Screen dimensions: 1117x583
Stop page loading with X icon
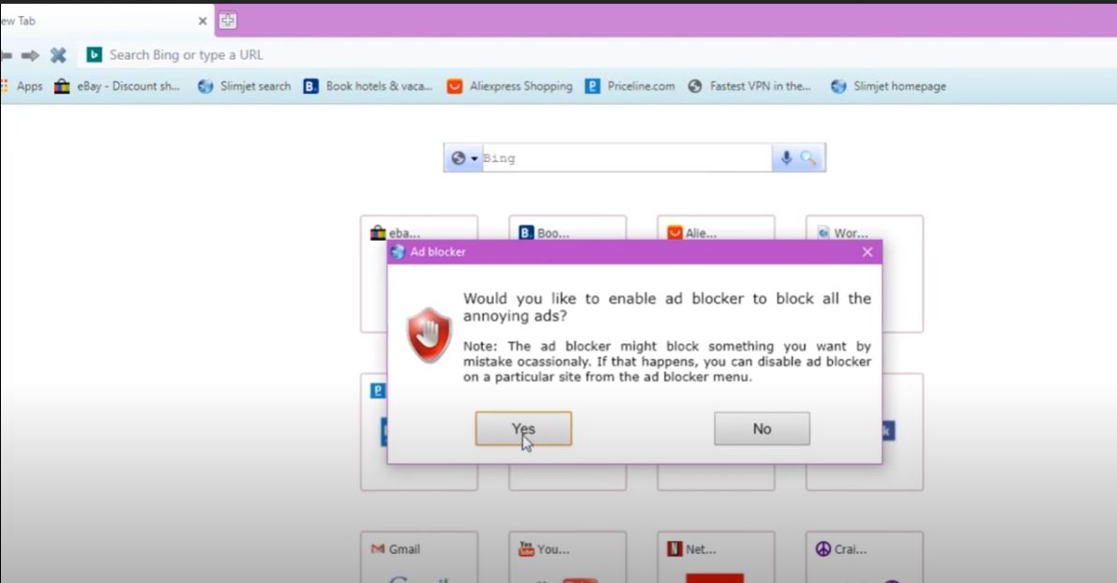click(x=58, y=54)
